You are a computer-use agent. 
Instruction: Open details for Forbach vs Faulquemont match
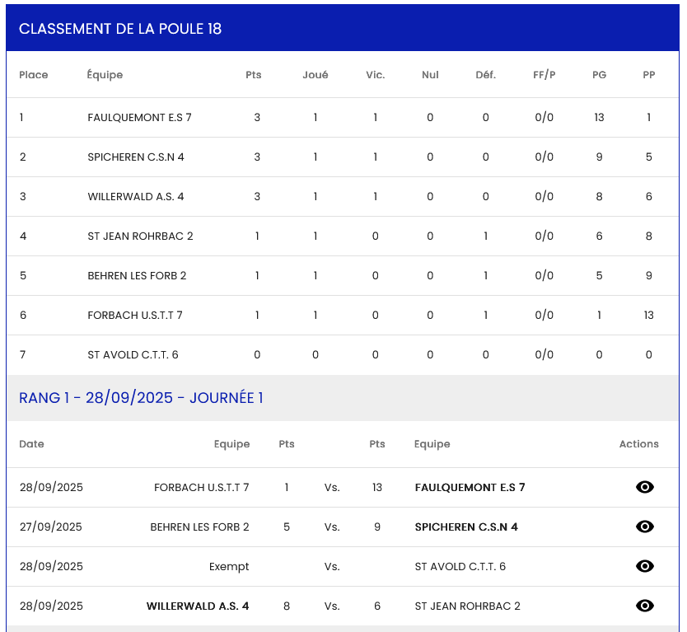click(x=645, y=487)
